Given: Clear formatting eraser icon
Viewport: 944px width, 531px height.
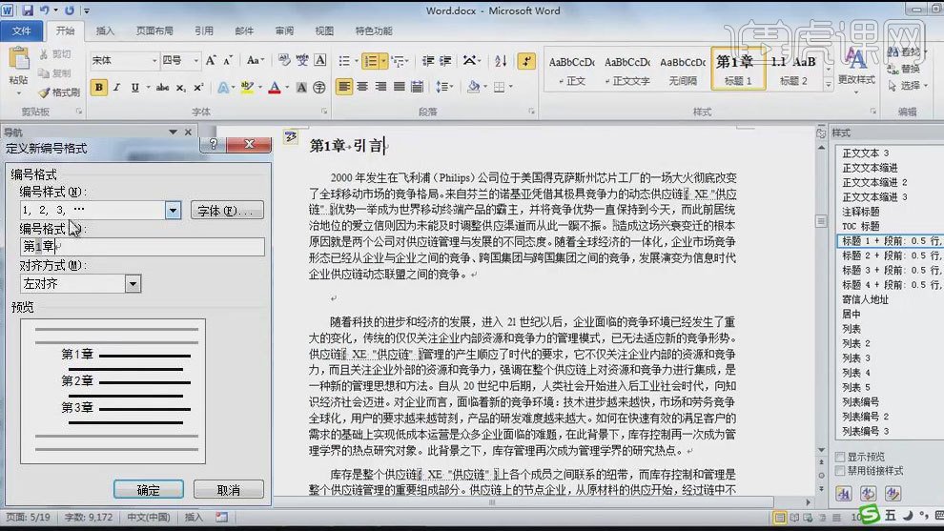Looking at the screenshot, I should pos(283,60).
